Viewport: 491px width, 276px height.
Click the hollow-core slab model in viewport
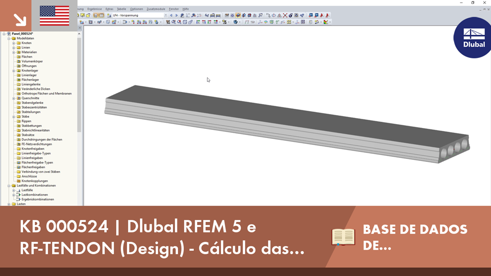287,124
